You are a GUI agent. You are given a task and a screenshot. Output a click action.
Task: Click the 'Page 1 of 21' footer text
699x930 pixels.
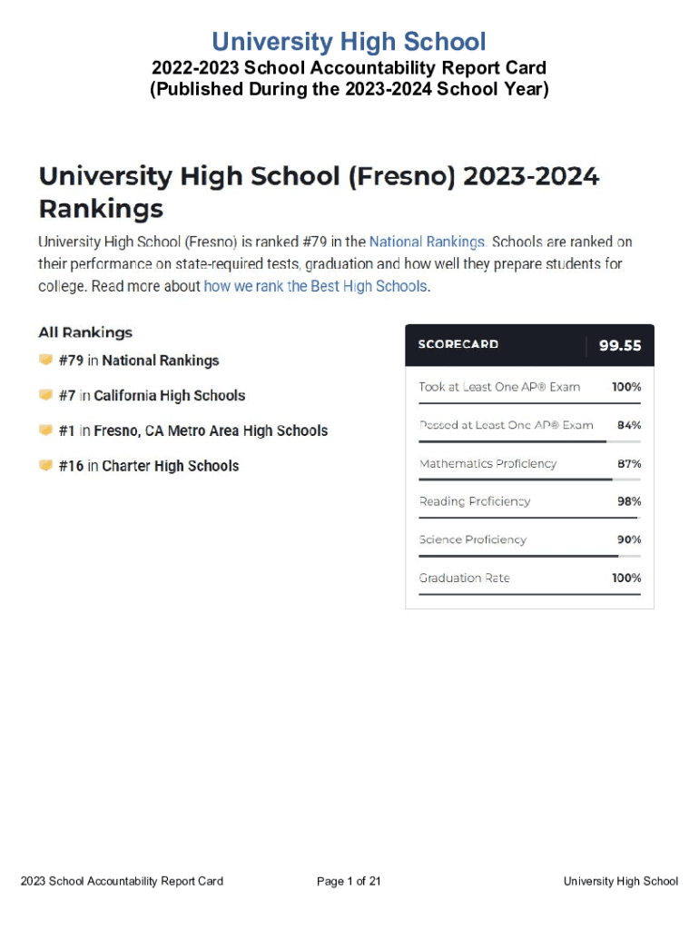(349, 881)
